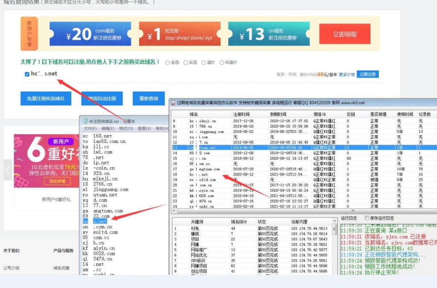
Task: Choose the 非溢价 radio option
Action: (222, 62)
